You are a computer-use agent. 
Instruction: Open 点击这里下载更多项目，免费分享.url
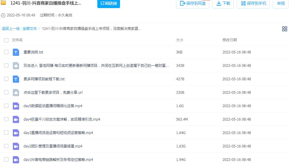tap(53, 93)
